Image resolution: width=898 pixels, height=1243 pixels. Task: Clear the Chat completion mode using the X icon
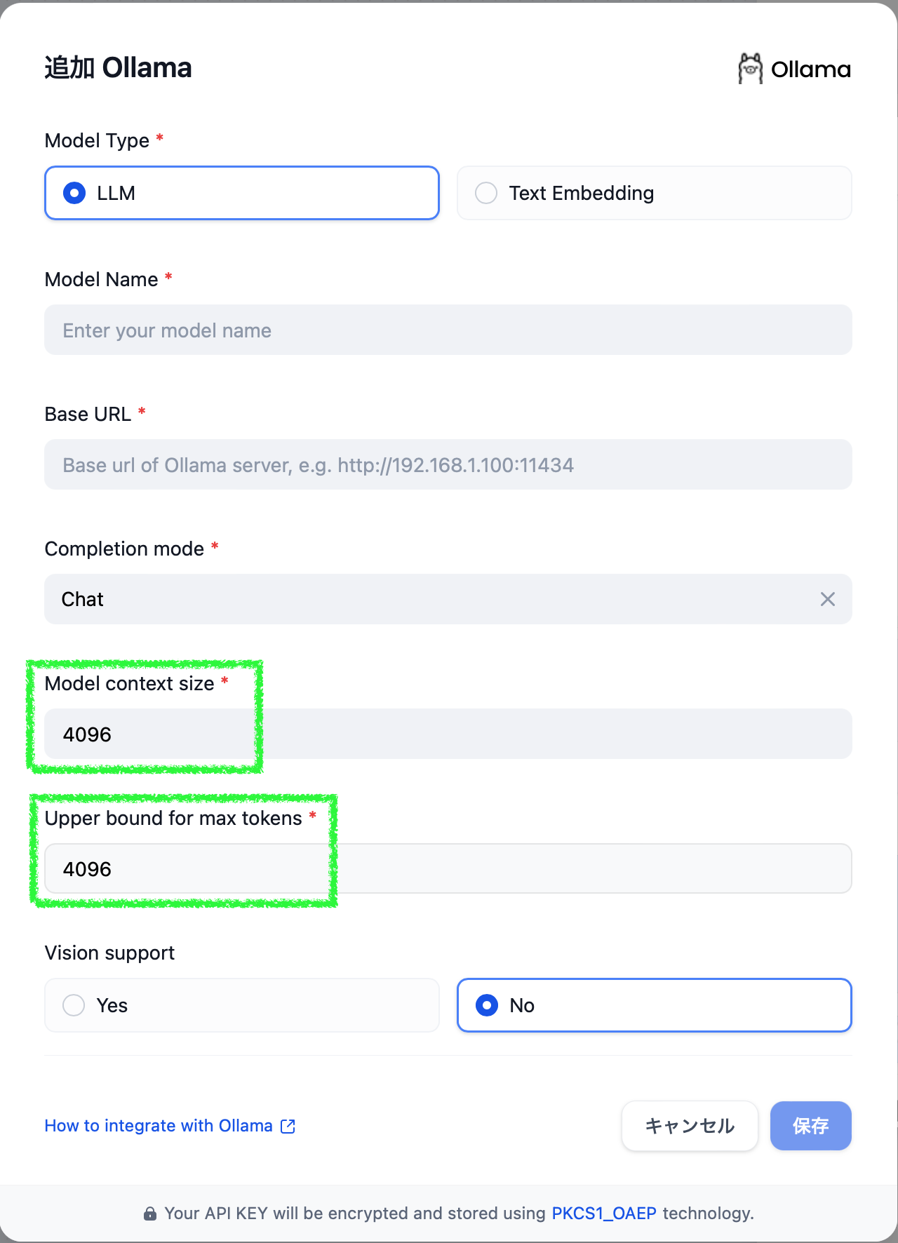click(x=828, y=599)
